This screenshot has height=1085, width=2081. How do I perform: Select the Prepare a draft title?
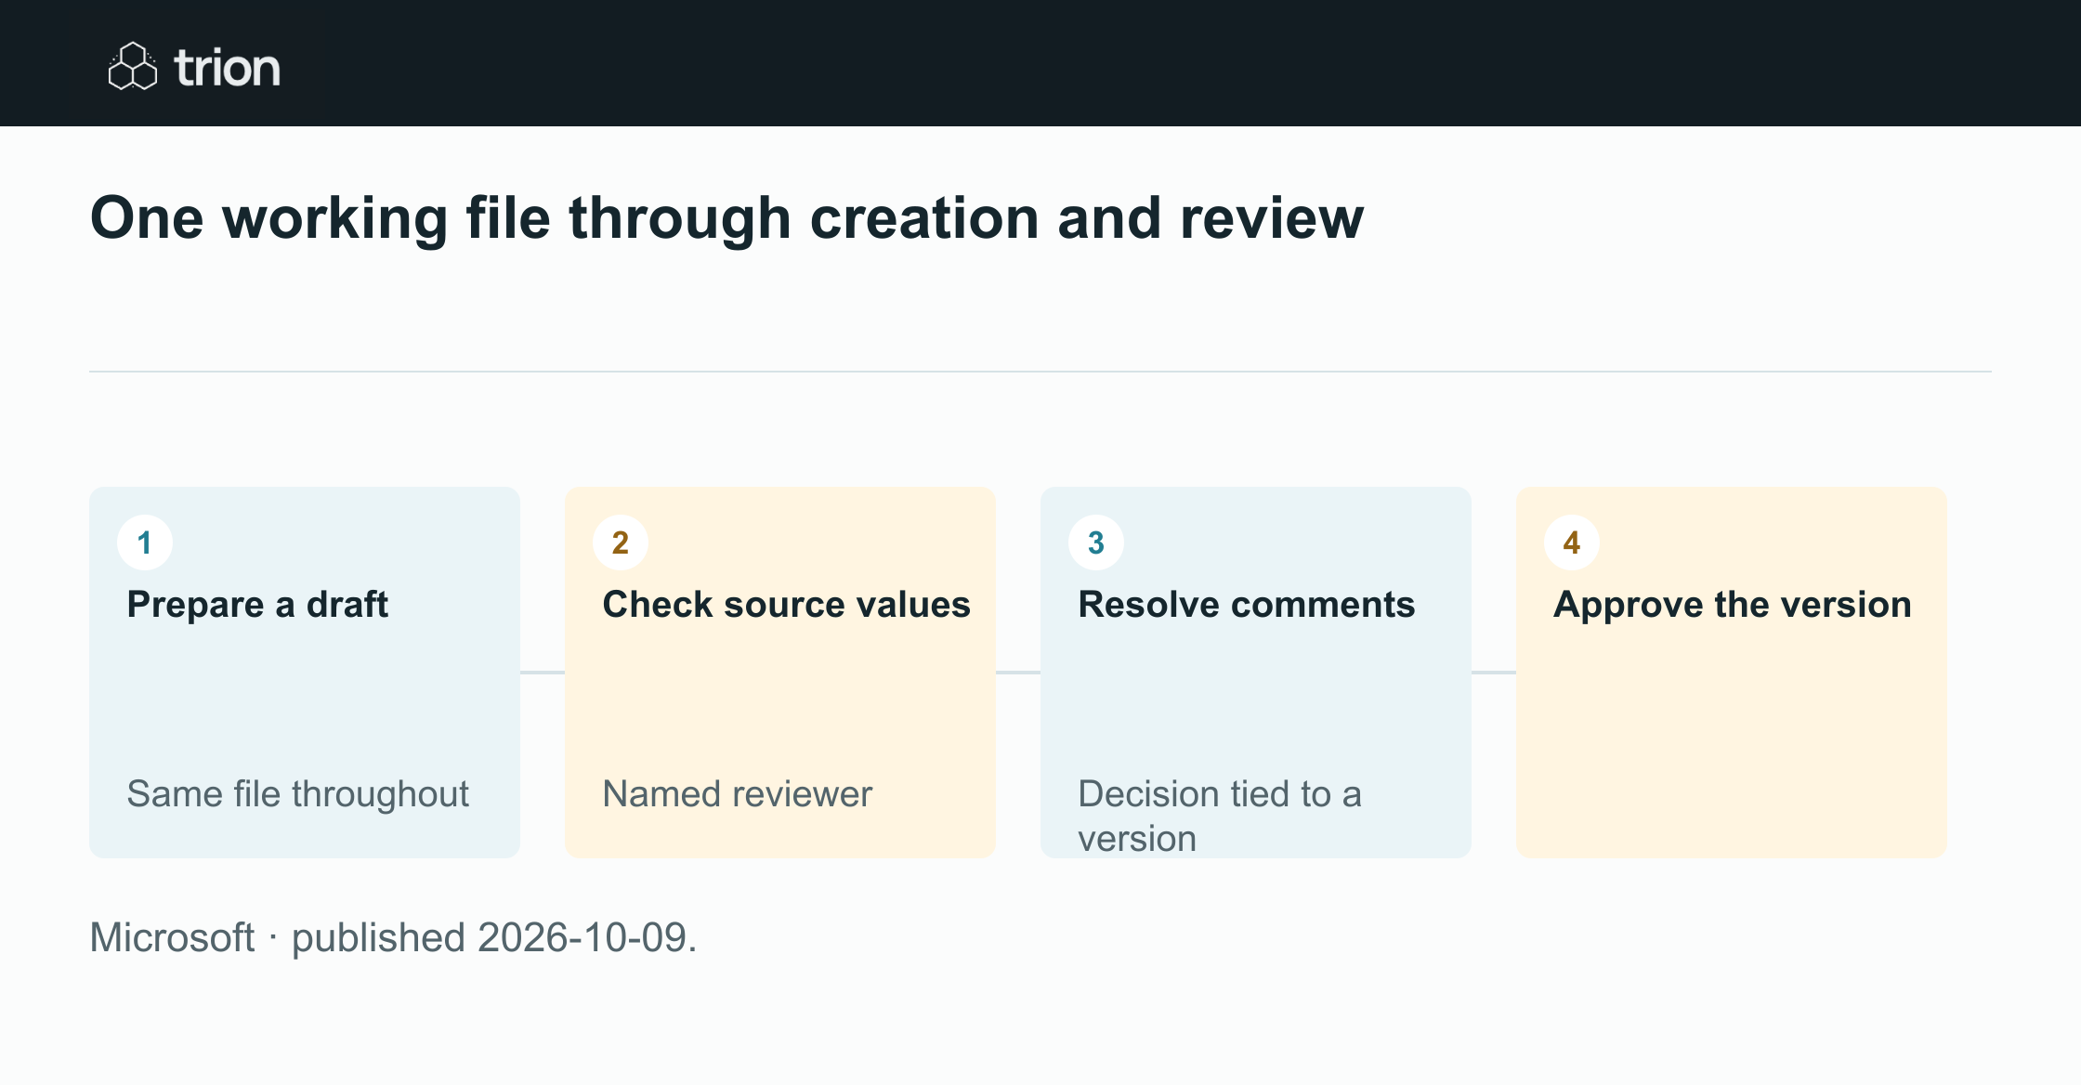coord(257,605)
